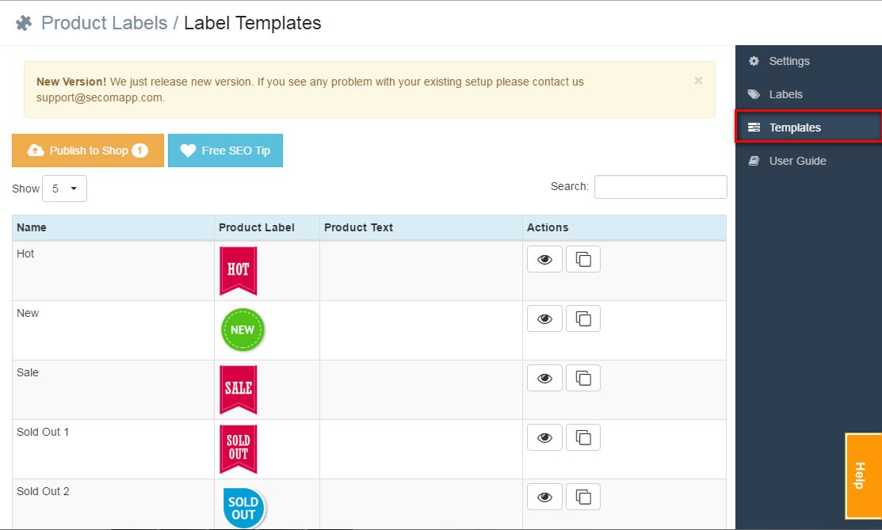Viewport: 882px width, 530px height.
Task: Open the orange Help tab
Action: (x=862, y=476)
